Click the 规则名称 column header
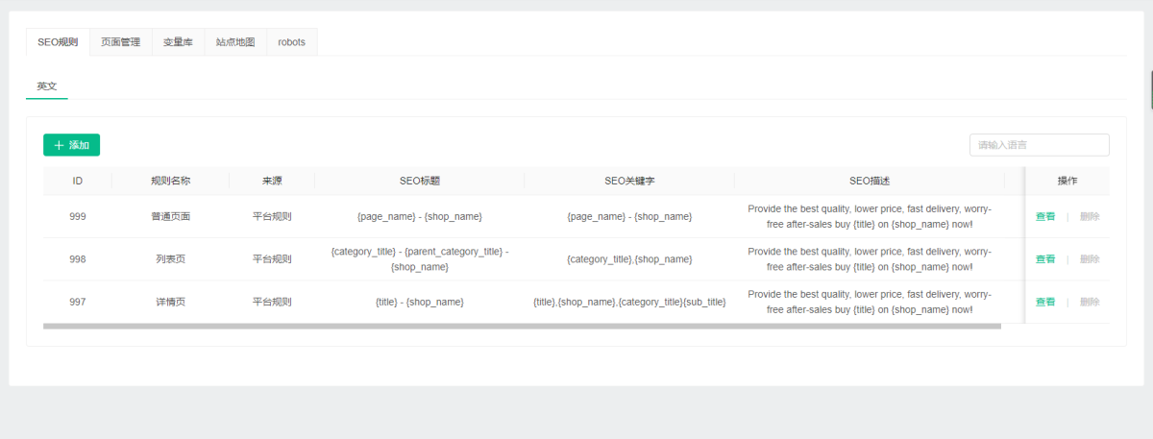The height and width of the screenshot is (439, 1153). [171, 181]
